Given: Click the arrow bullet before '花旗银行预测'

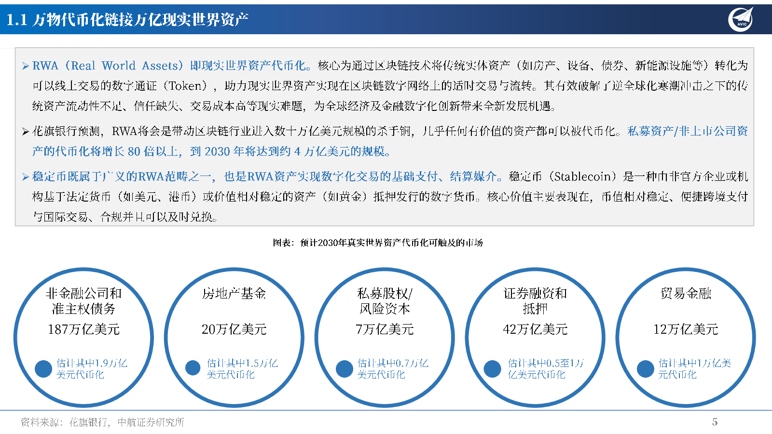Looking at the screenshot, I should [26, 132].
